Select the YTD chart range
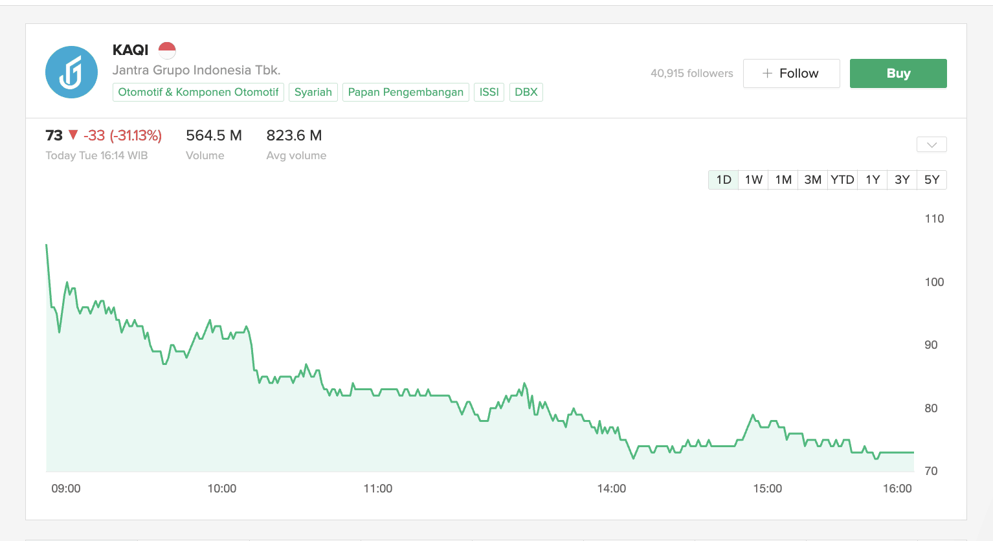 843,180
